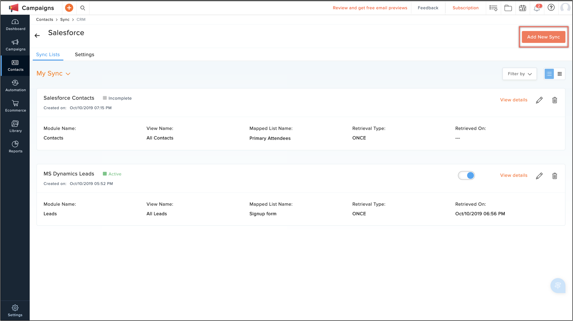Click the Add New Sync button
This screenshot has width=573, height=321.
[543, 37]
